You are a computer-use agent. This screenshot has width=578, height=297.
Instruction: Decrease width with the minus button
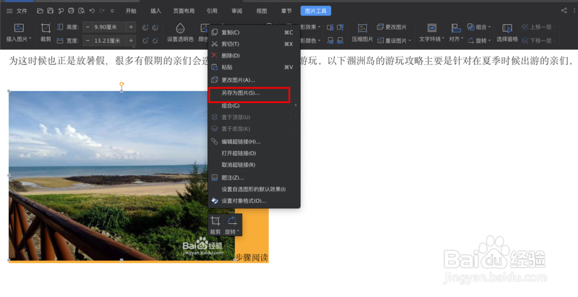pyautogui.click(x=87, y=40)
